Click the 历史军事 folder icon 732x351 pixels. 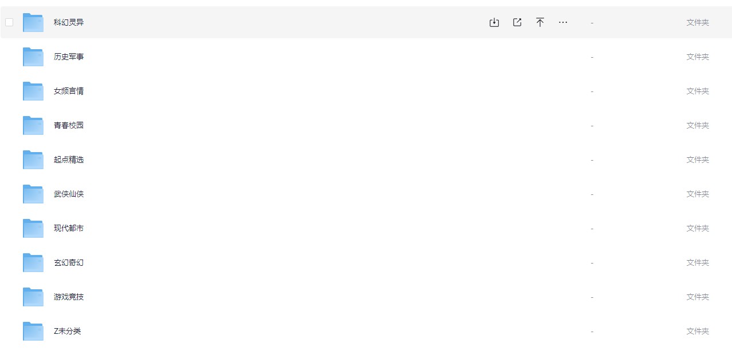[33, 57]
